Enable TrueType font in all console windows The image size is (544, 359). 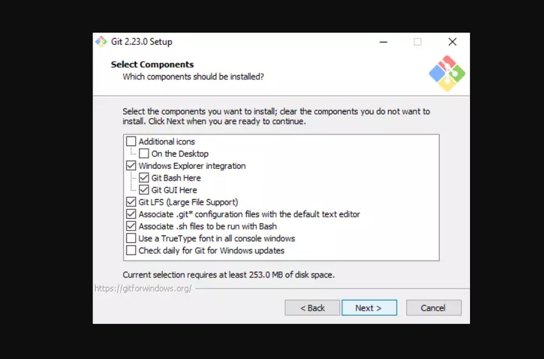131,238
